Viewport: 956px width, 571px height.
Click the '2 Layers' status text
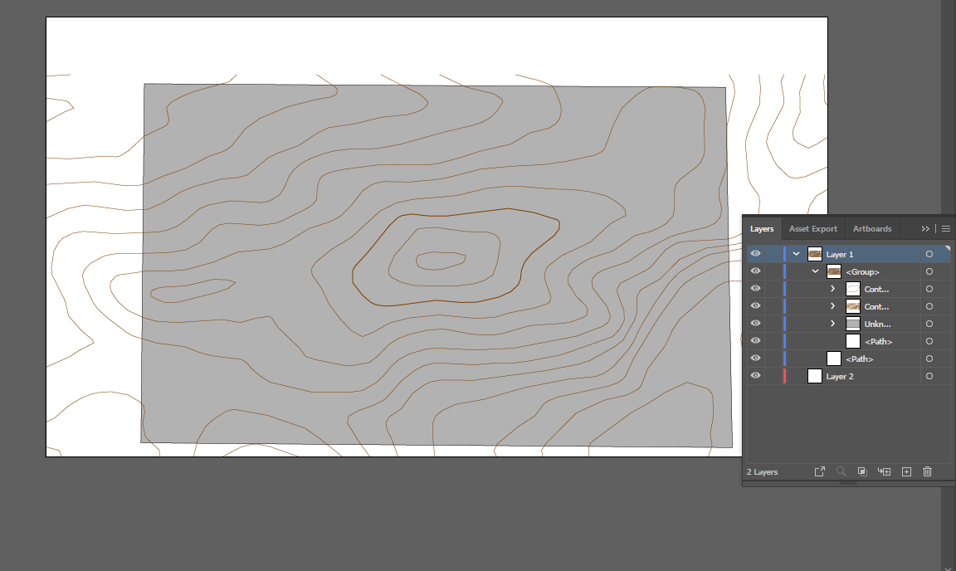(x=762, y=471)
